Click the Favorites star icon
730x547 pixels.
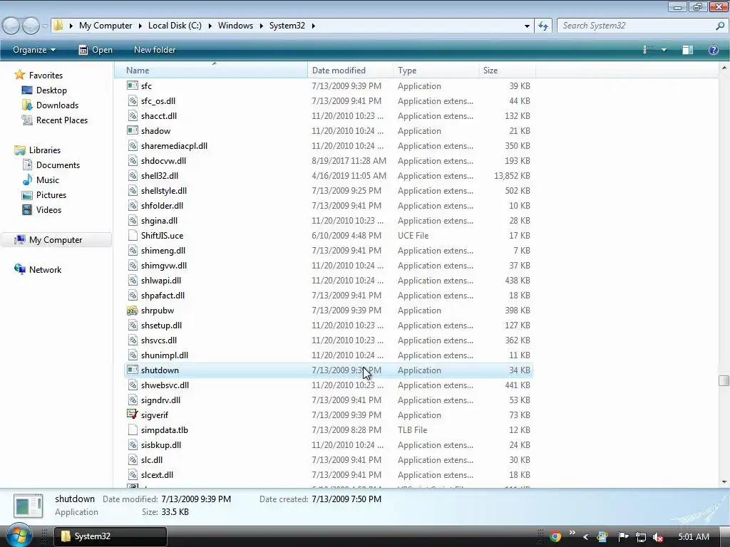[x=19, y=75]
